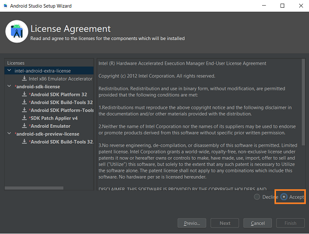Click the Next button
This screenshot has width=309, height=234.
[x=225, y=223]
